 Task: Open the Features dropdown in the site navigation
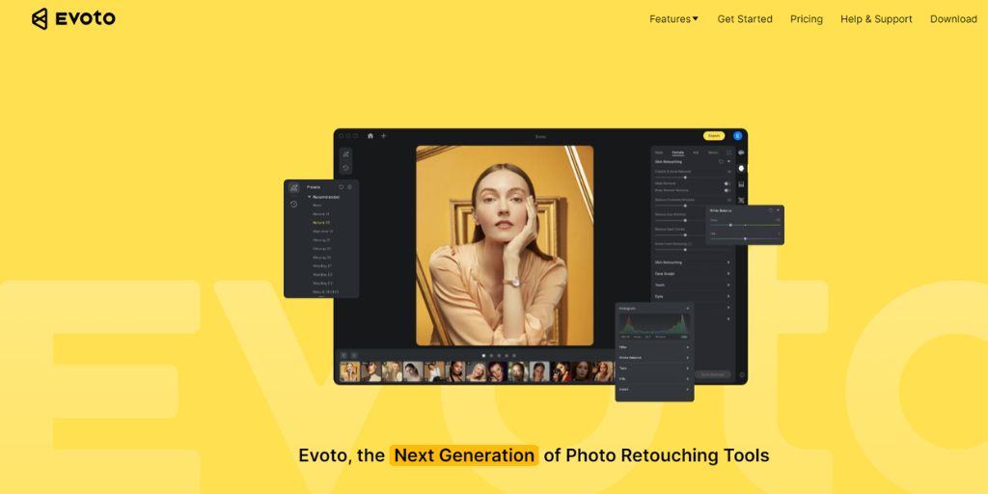673,19
